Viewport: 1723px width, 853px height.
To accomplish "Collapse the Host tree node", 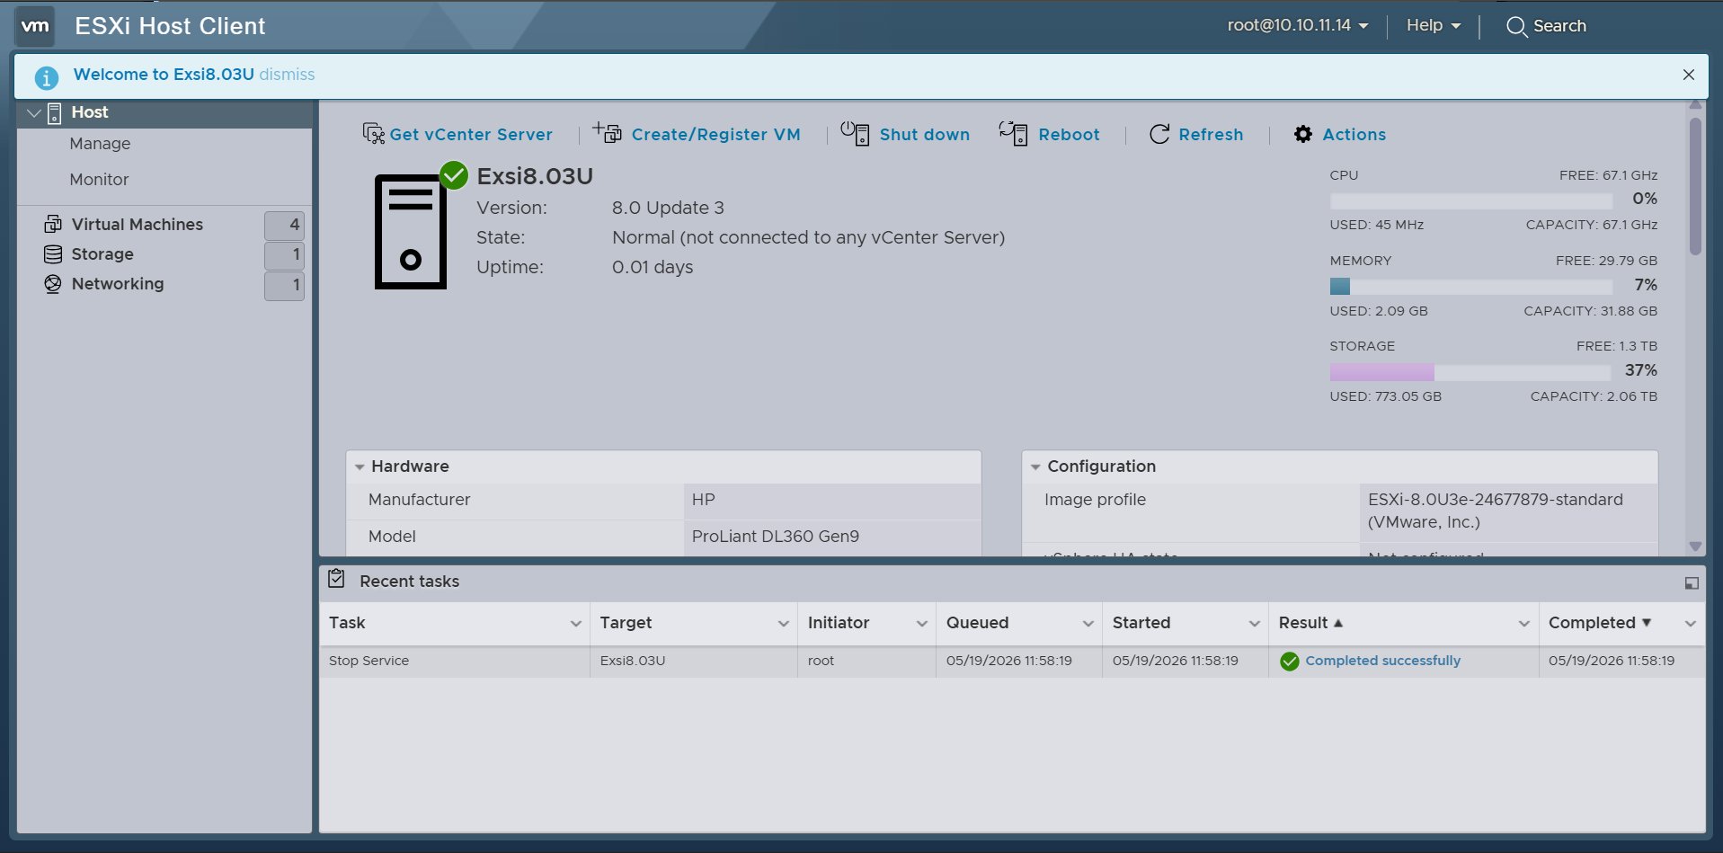I will tap(34, 113).
